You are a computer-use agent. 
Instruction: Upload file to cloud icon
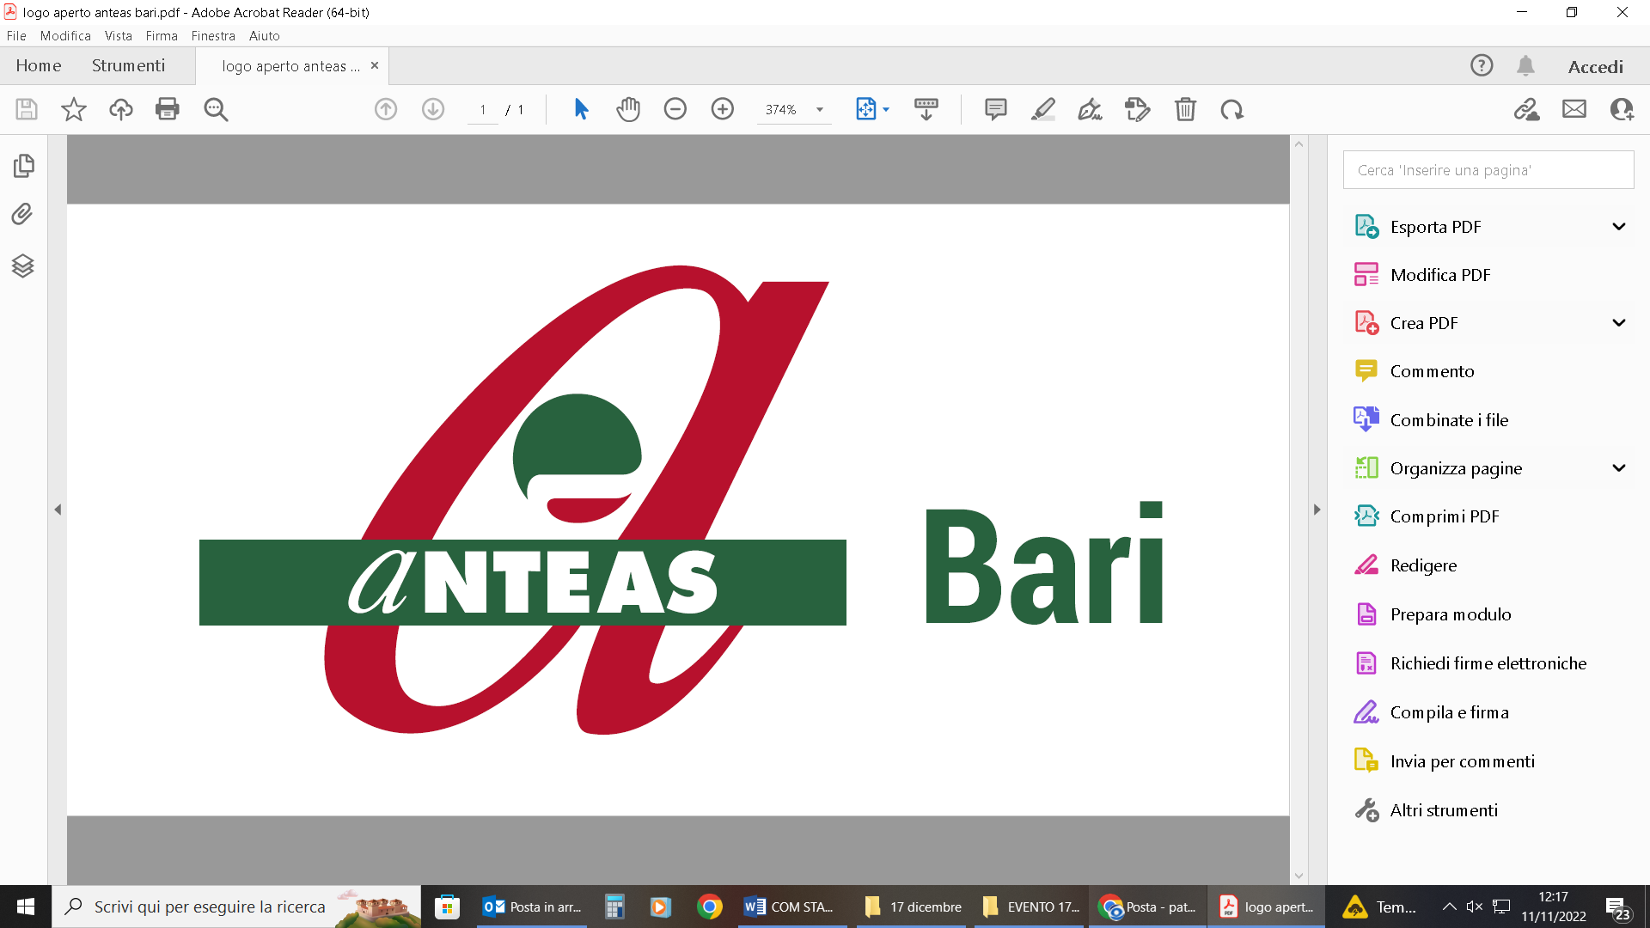(121, 109)
